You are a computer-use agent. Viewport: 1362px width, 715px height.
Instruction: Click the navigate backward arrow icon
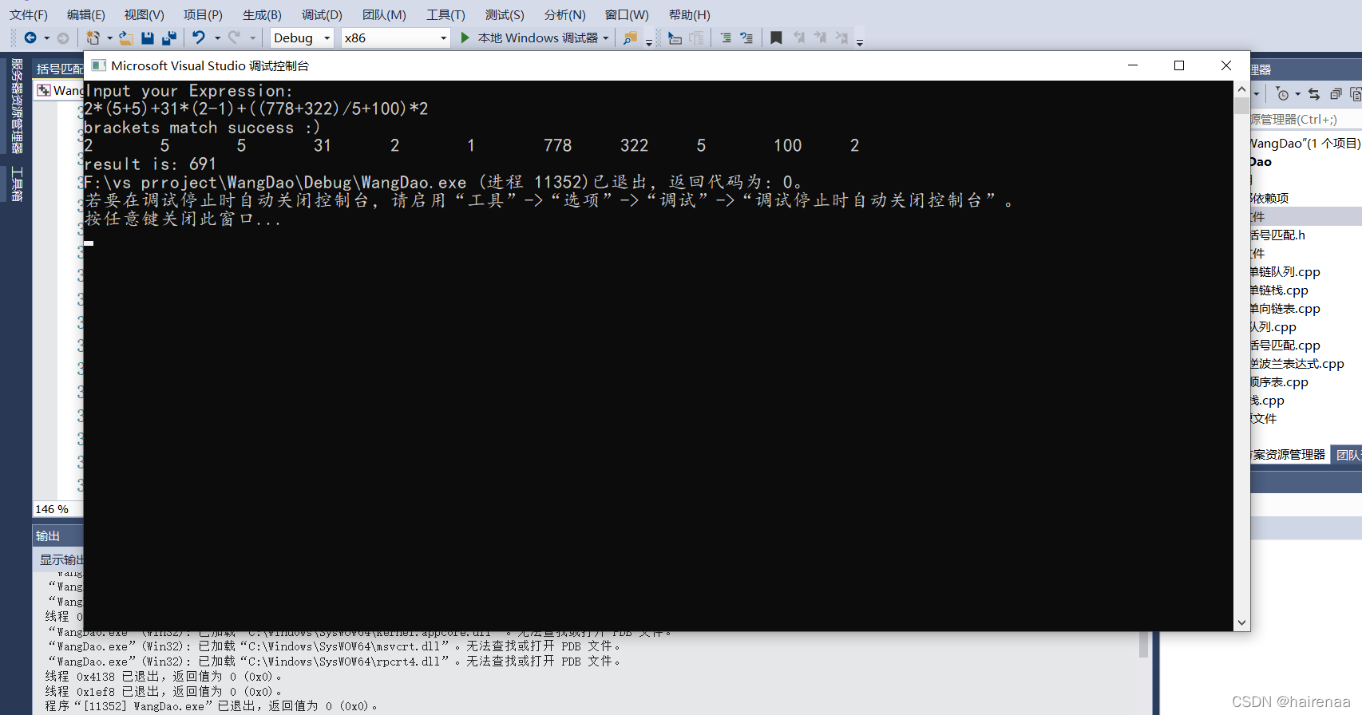(30, 38)
